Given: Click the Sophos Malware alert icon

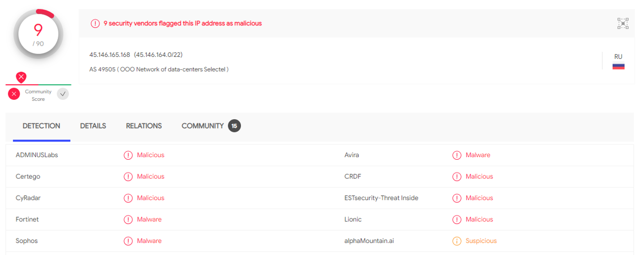Looking at the screenshot, I should [128, 241].
